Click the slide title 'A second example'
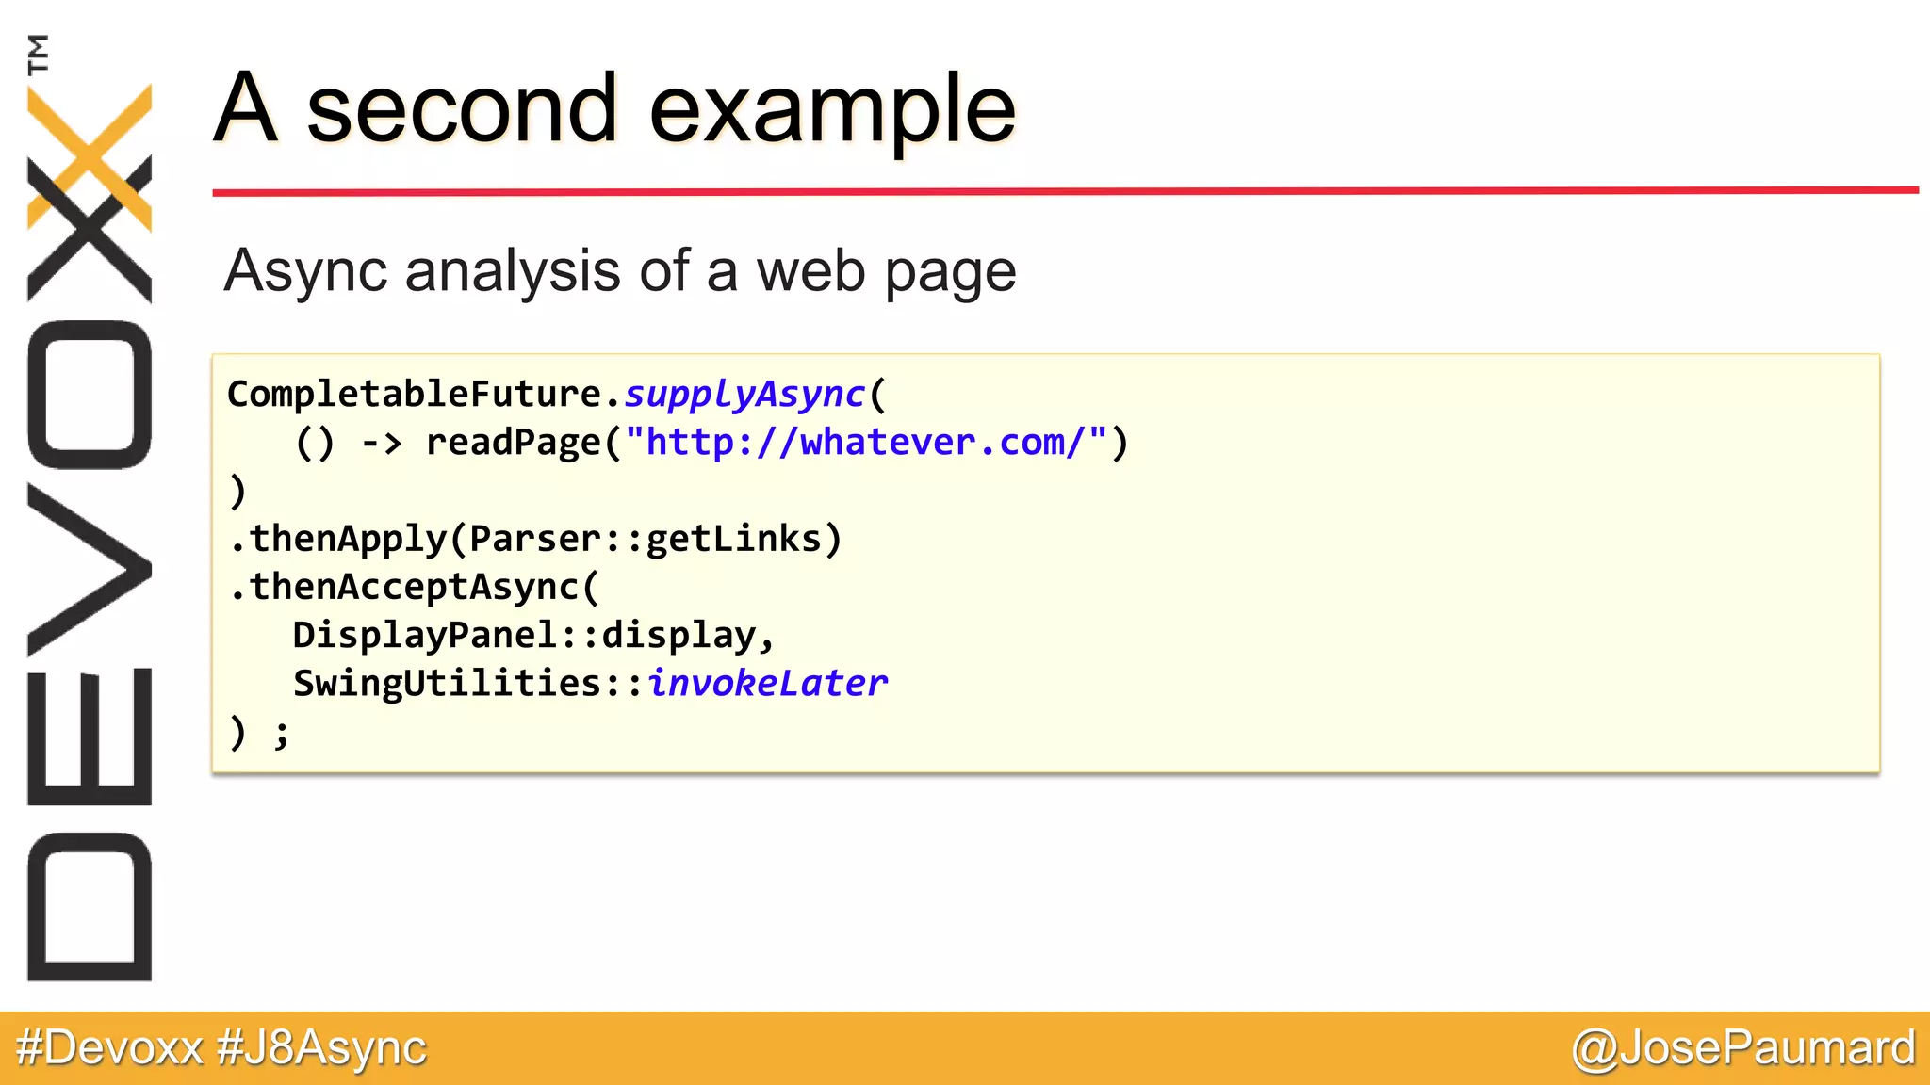 pyautogui.click(x=614, y=109)
